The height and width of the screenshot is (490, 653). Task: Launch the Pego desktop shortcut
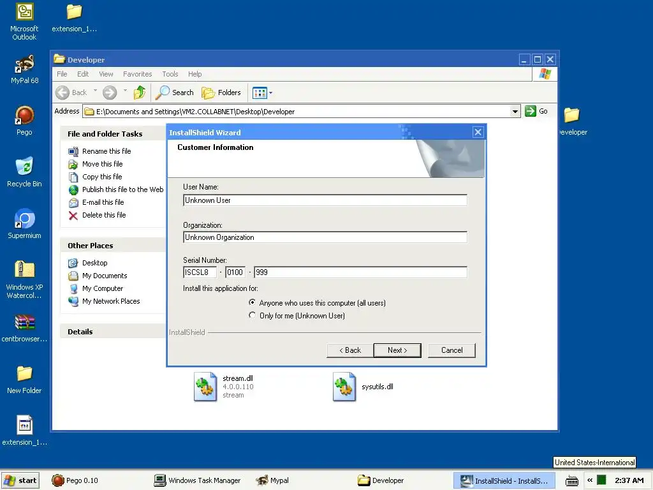[24, 121]
